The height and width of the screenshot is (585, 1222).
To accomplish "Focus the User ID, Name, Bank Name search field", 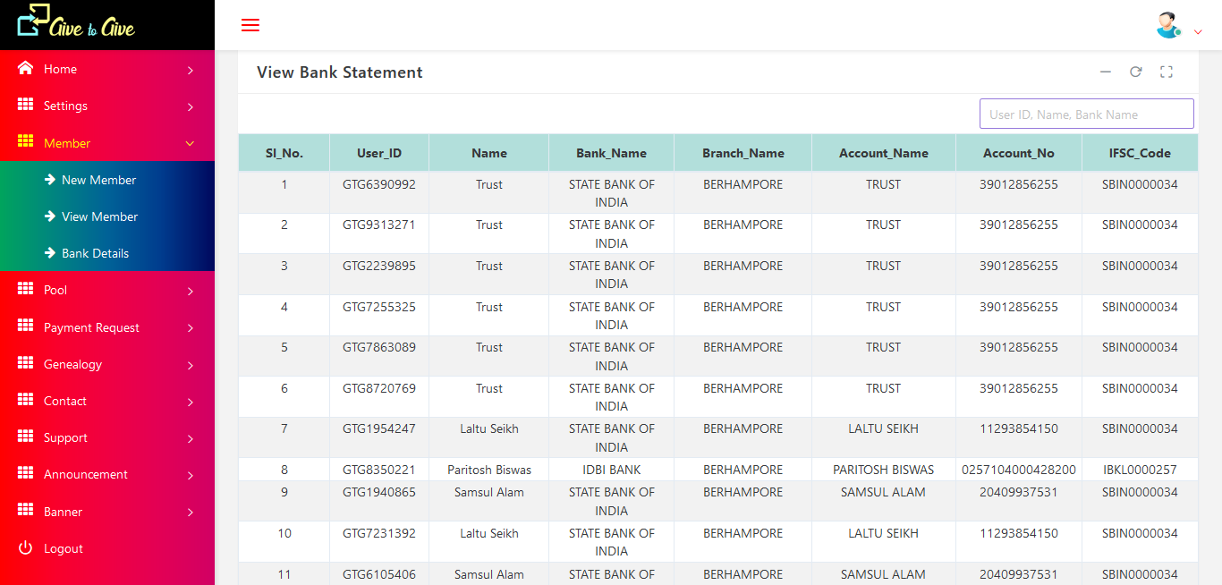I will coord(1087,114).
